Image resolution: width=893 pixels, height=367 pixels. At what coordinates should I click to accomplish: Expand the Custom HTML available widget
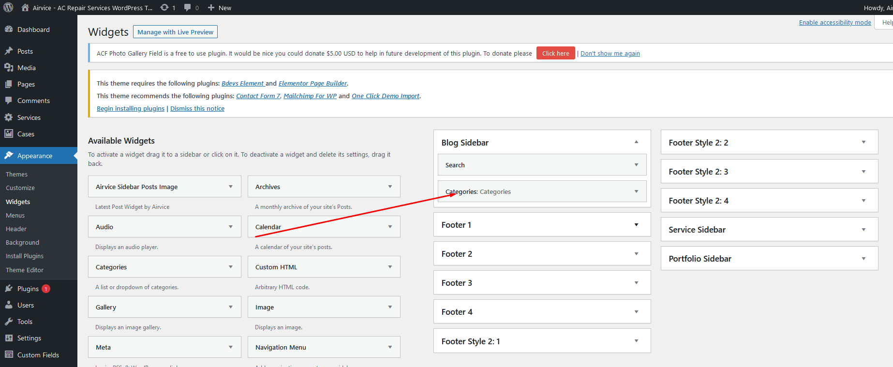[390, 267]
